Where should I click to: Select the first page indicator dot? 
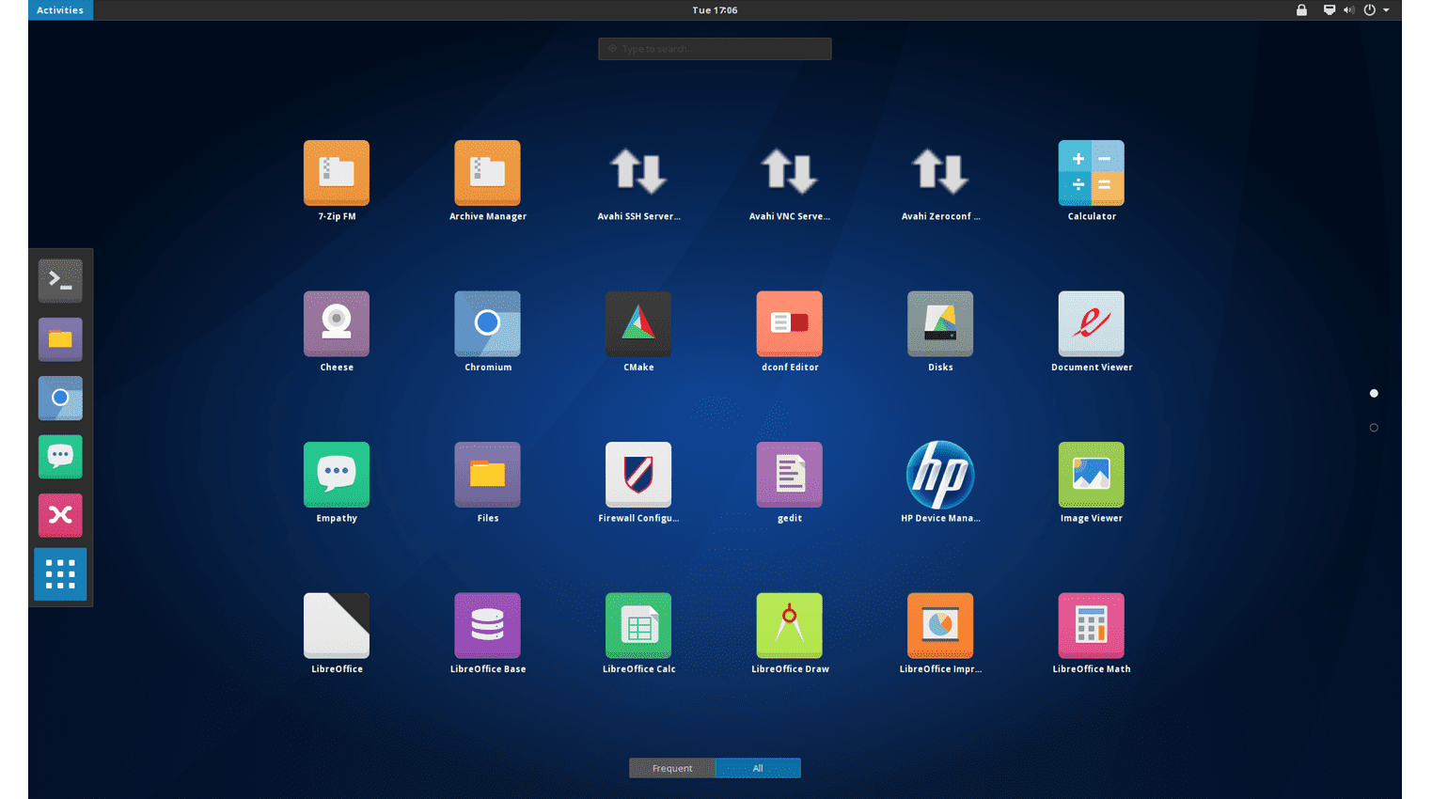click(1374, 394)
